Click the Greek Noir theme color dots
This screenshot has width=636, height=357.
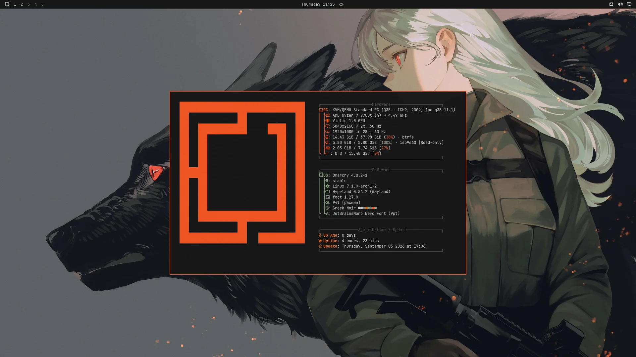[367, 208]
